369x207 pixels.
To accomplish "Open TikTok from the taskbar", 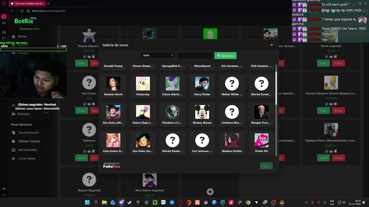I will 231,202.
